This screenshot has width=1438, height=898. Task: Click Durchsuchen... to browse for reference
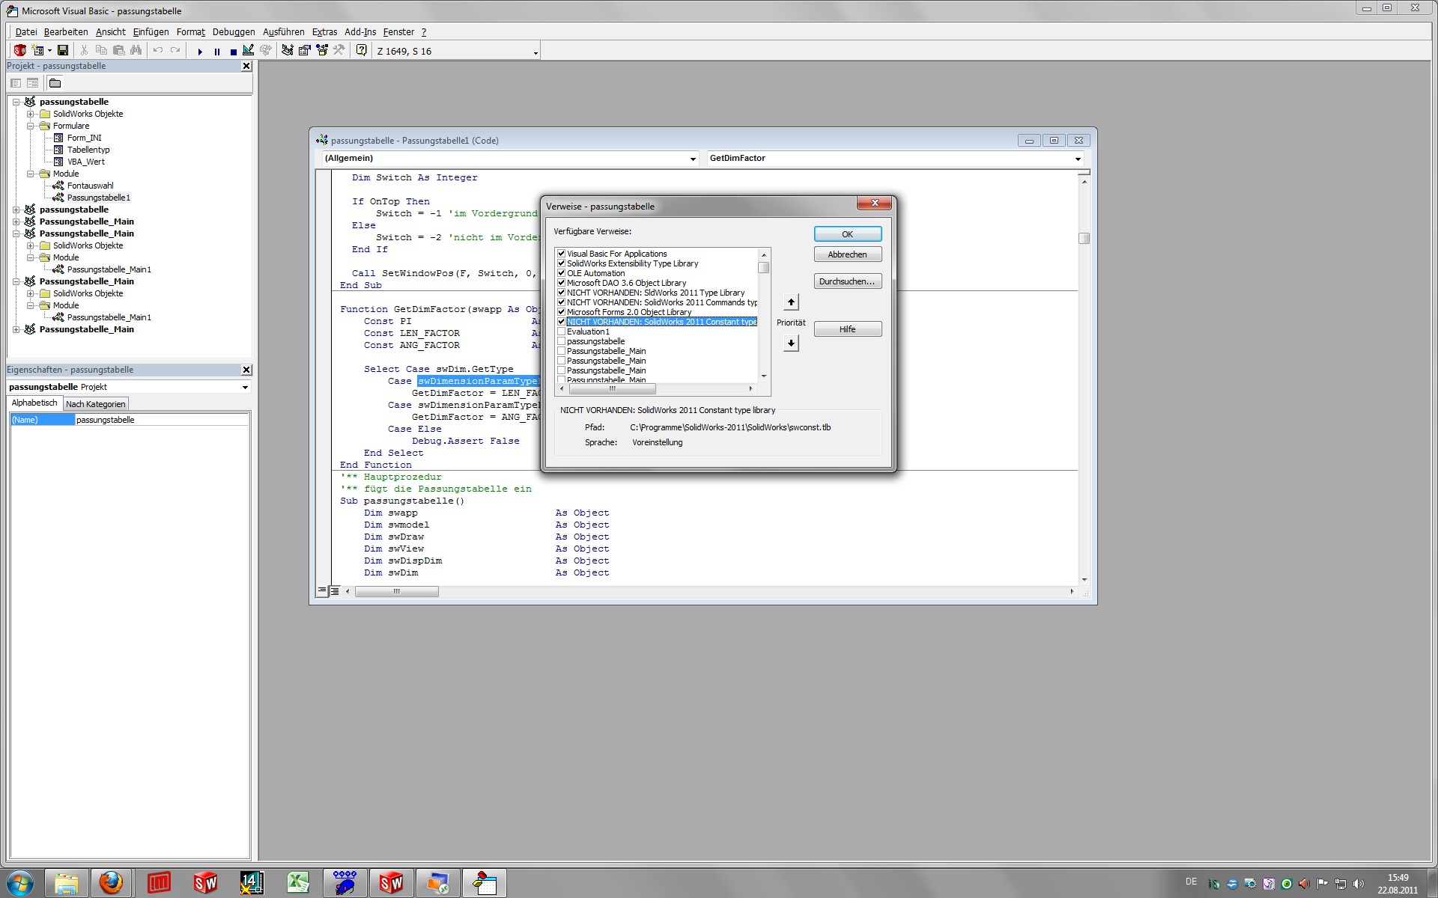847,281
